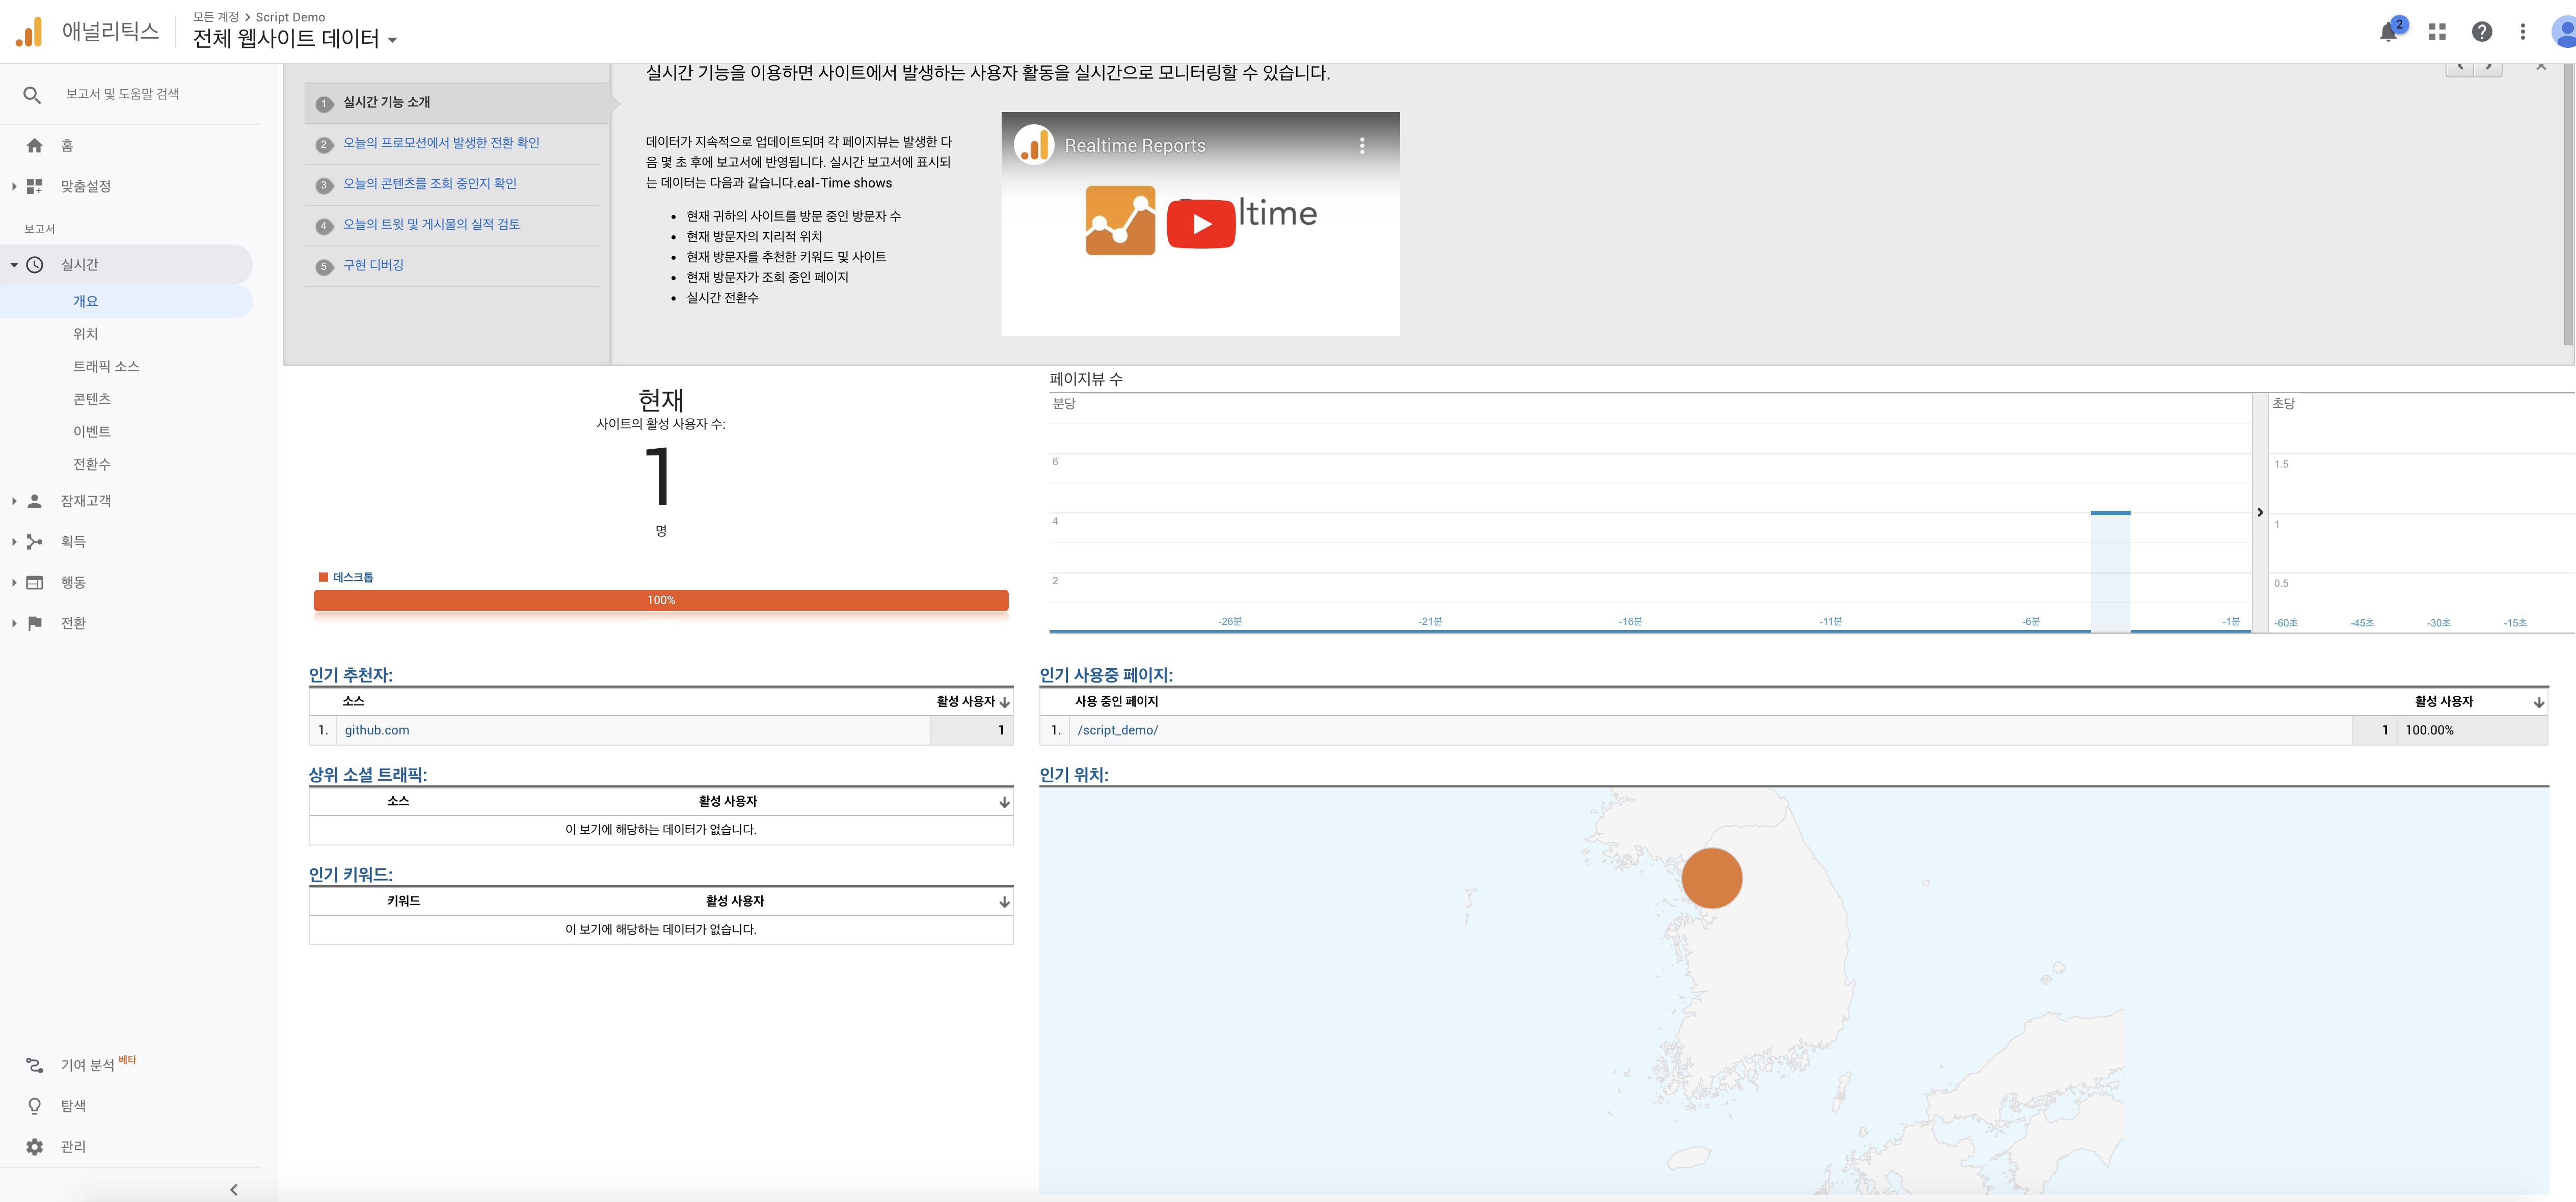The width and height of the screenshot is (2576, 1202).
Task: Click the help question mark icon
Action: click(x=2481, y=32)
